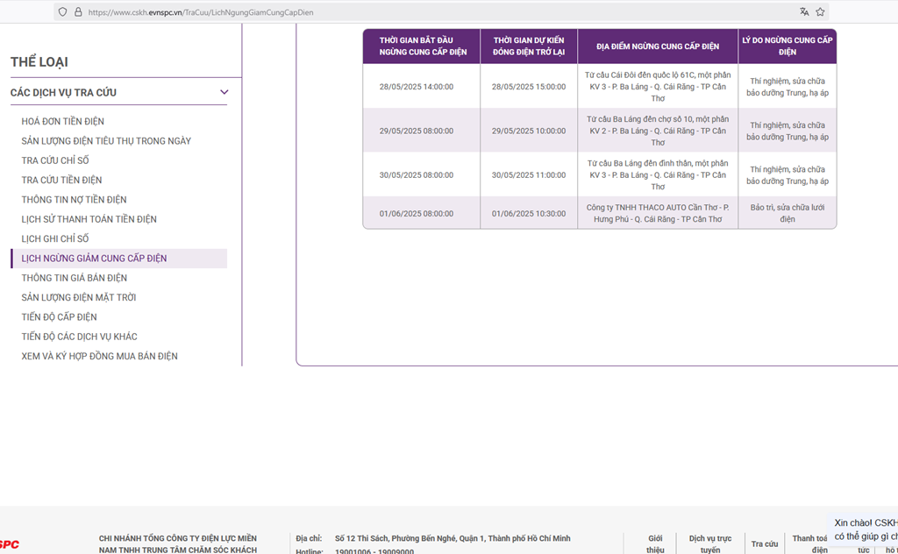Viewport: 898px width, 554px height.
Task: Click location Từ cầu Cái Đôi đến quốc lộ 61C
Action: coord(658,87)
